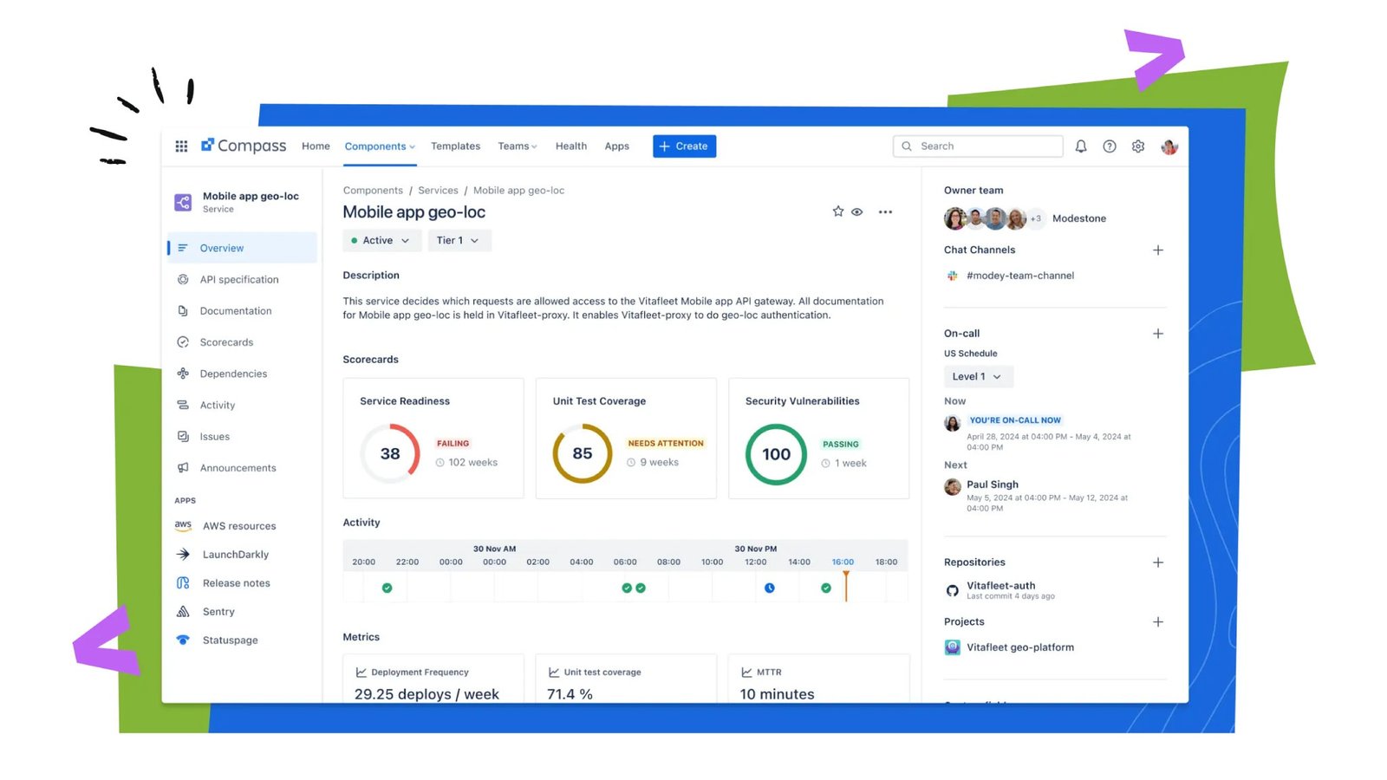Toggle watching this component via eye icon

point(857,211)
